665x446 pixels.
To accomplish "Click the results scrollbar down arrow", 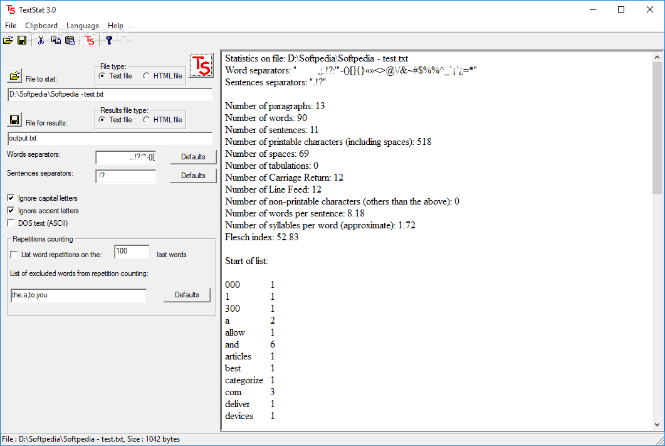I will [657, 424].
